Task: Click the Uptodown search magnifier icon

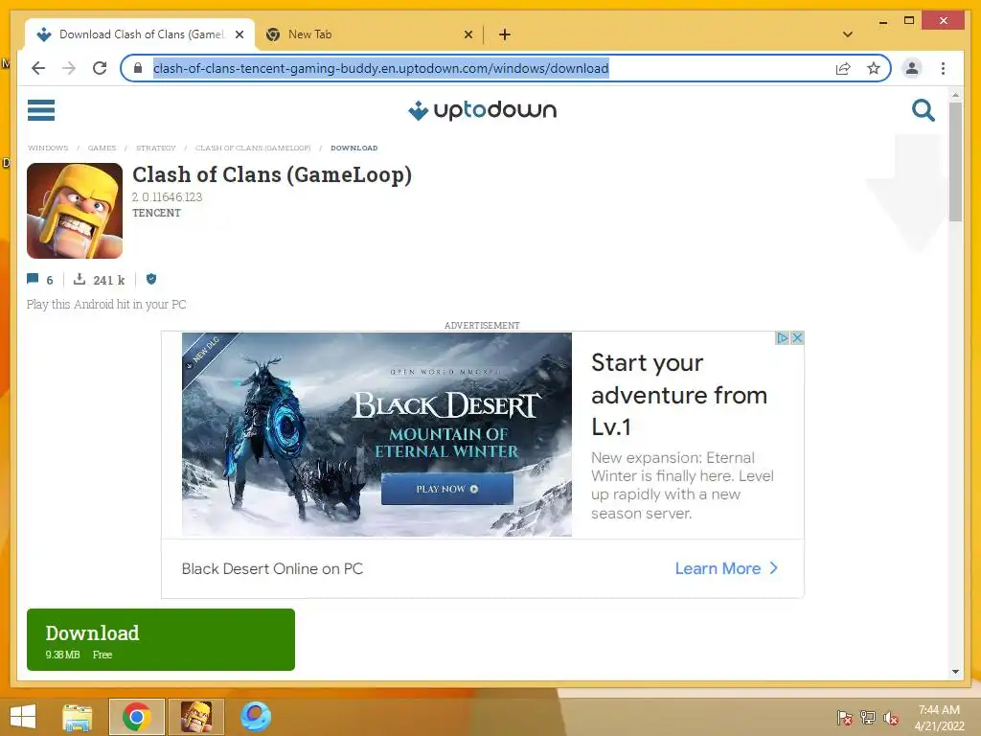Action: pyautogui.click(x=923, y=110)
